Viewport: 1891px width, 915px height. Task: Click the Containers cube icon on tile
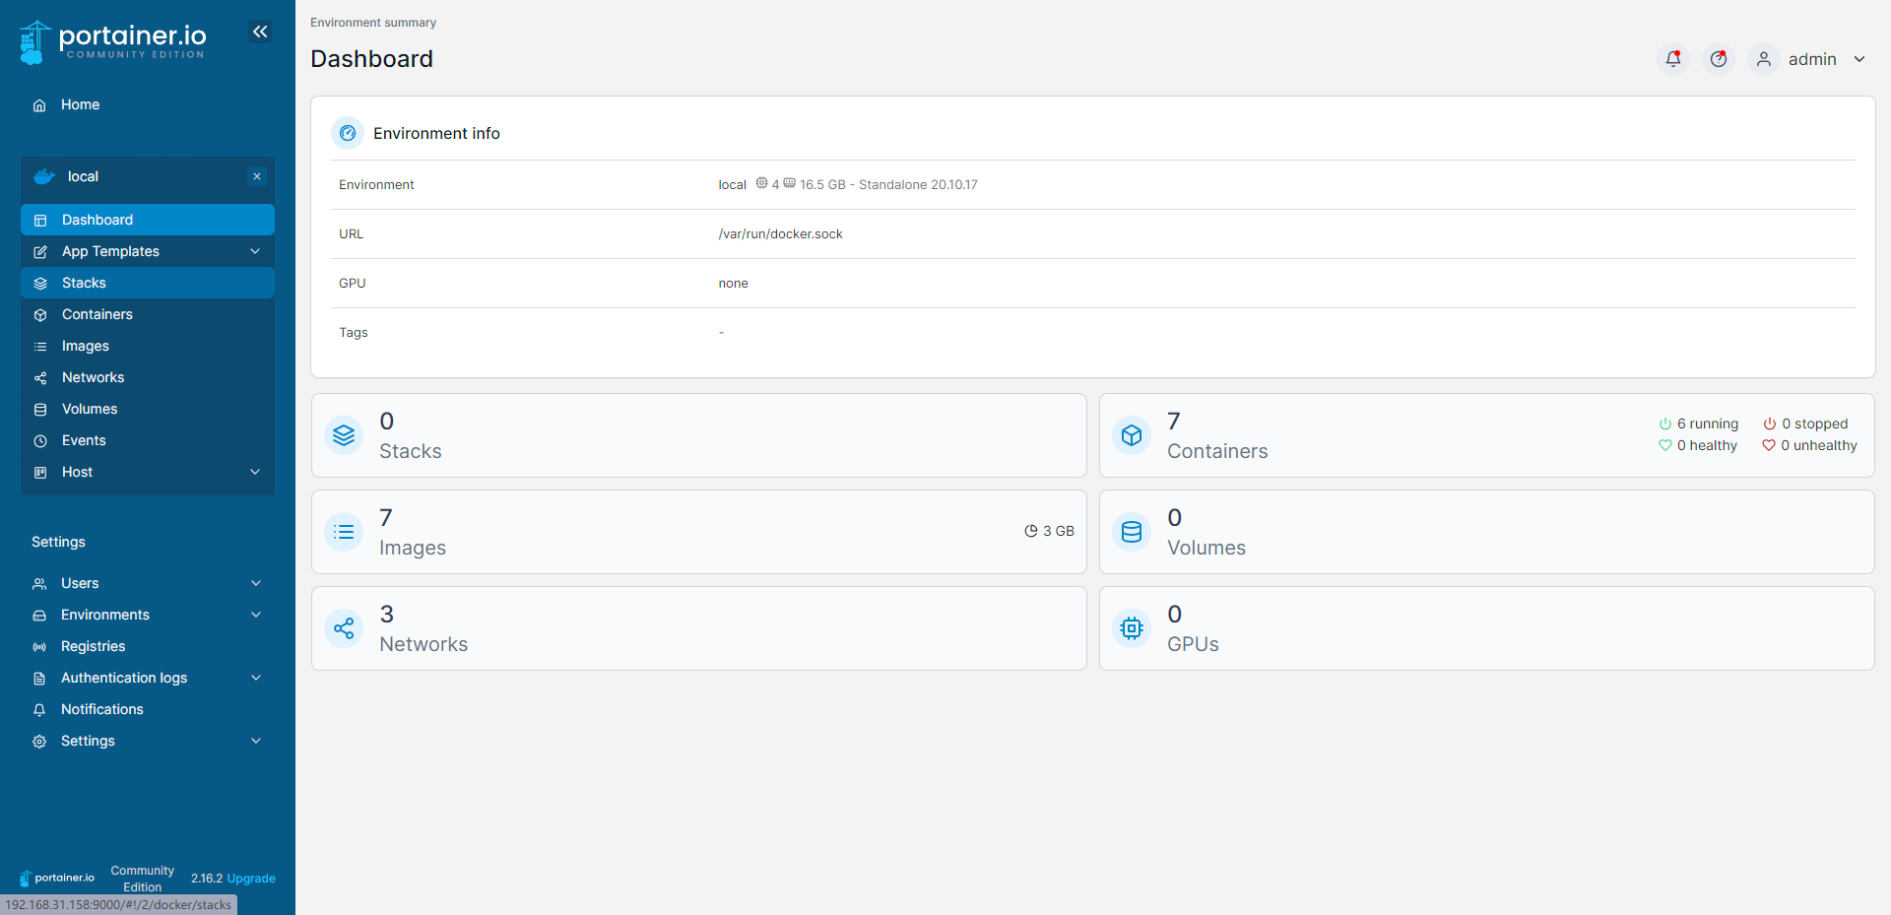[1132, 435]
